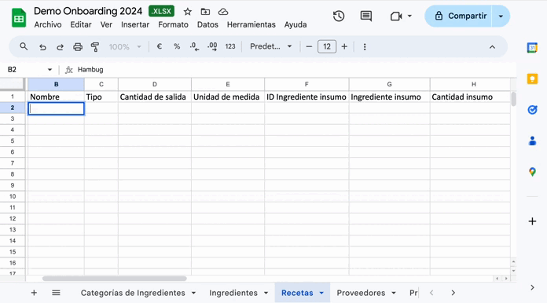Screen dimensions: 547x303
Task: Start a video call with camera icon
Action: 396,16
